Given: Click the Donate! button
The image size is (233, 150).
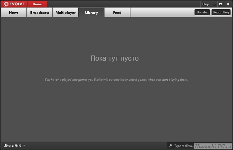Looking at the screenshot, I should (202, 12).
